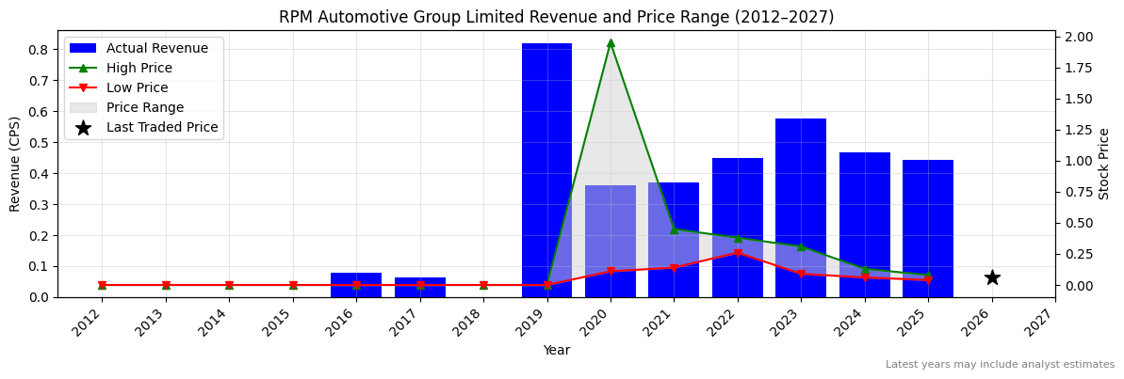Click the Low Price triangle icon in legend
The width and height of the screenshot is (1124, 379).
coord(83,88)
